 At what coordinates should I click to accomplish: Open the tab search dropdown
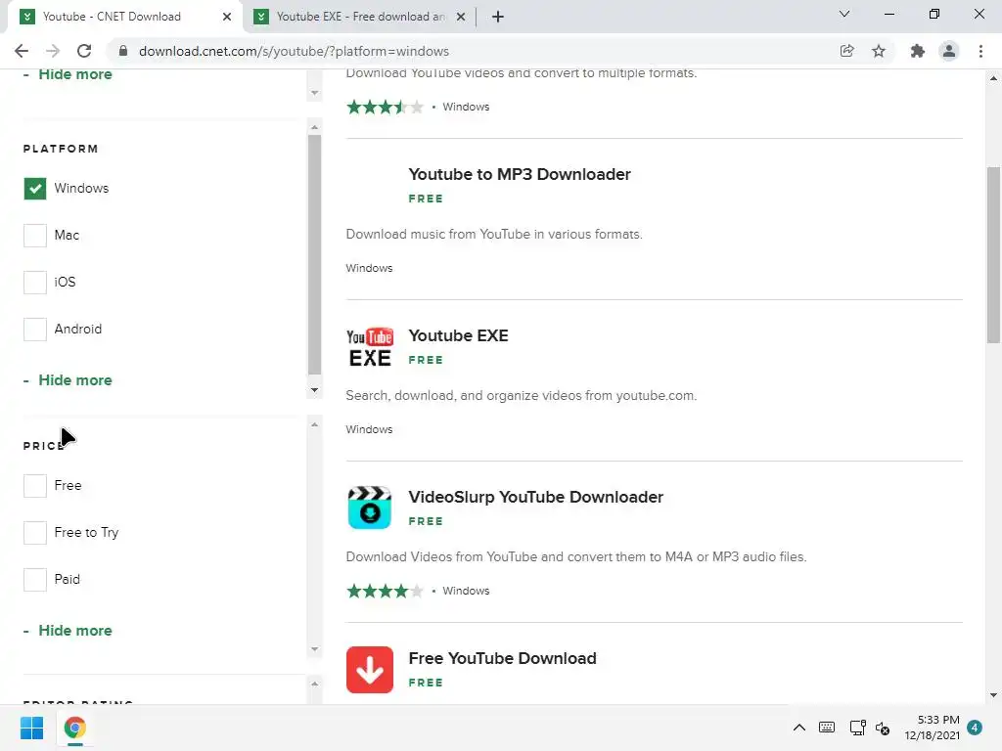pyautogui.click(x=844, y=14)
